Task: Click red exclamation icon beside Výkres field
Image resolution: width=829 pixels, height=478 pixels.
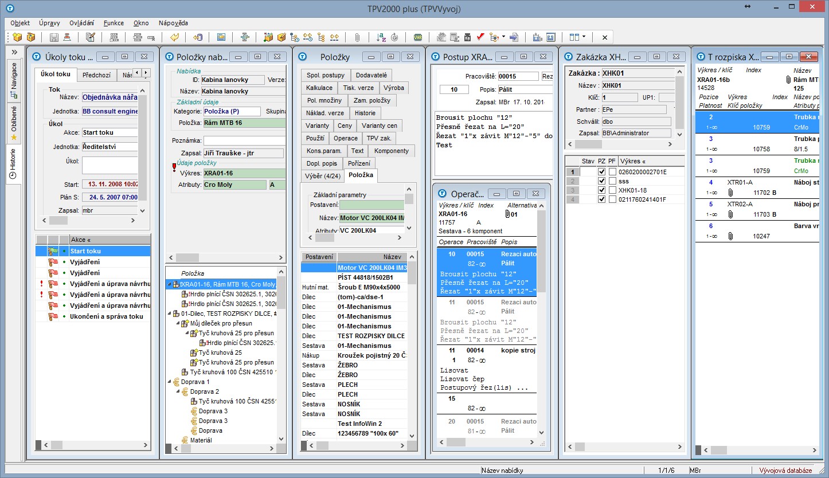Action: pyautogui.click(x=174, y=167)
